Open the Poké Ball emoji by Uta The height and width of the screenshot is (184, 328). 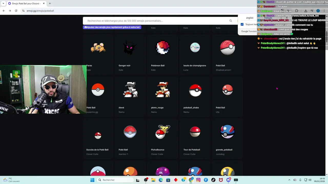[228, 90]
